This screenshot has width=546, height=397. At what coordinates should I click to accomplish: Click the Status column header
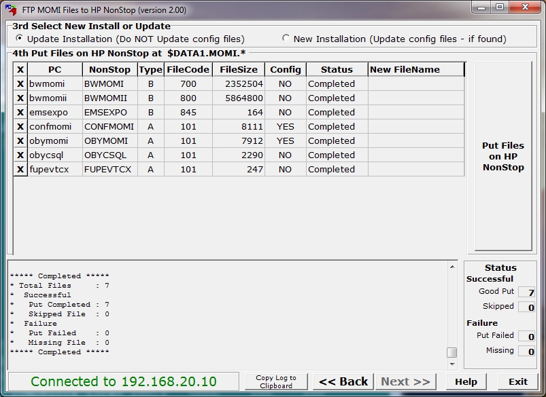(x=337, y=69)
